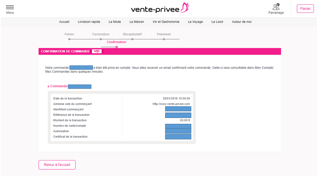Open the hamburger Menu icon

pos(10,7)
